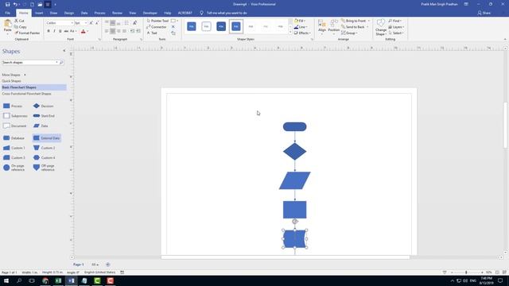Click the Undo arrow icon
This screenshot has width=509, height=286.
click(15, 4)
